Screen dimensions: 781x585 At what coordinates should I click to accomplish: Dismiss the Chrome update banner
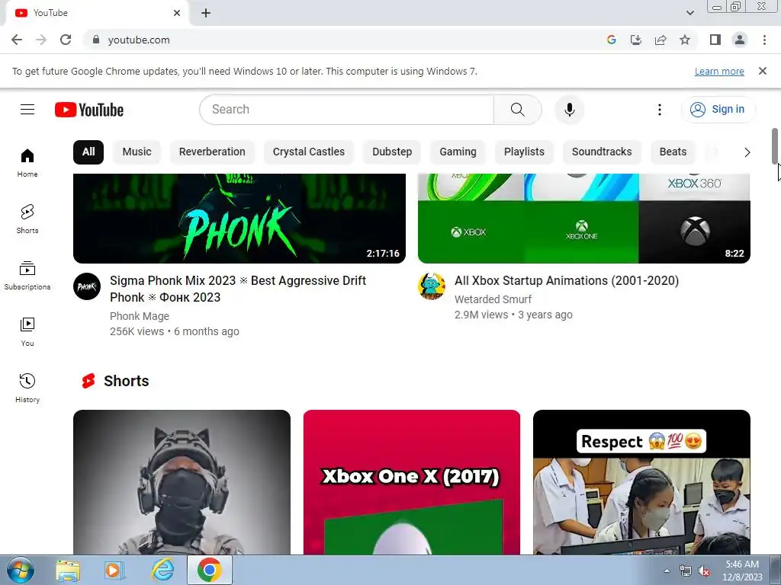(763, 71)
